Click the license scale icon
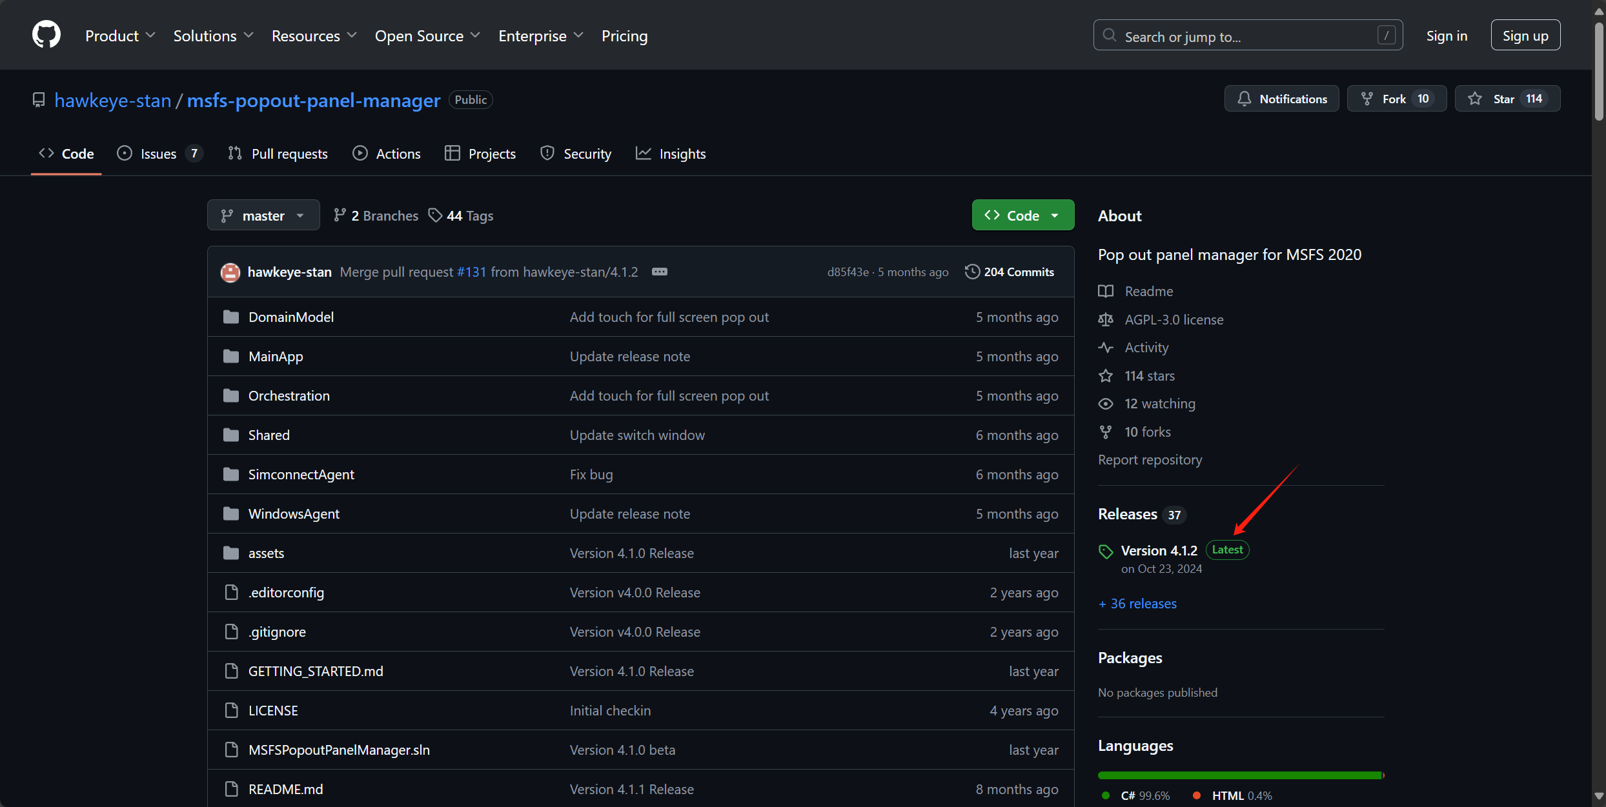Screen dimensions: 1606x807 (x=1106, y=319)
